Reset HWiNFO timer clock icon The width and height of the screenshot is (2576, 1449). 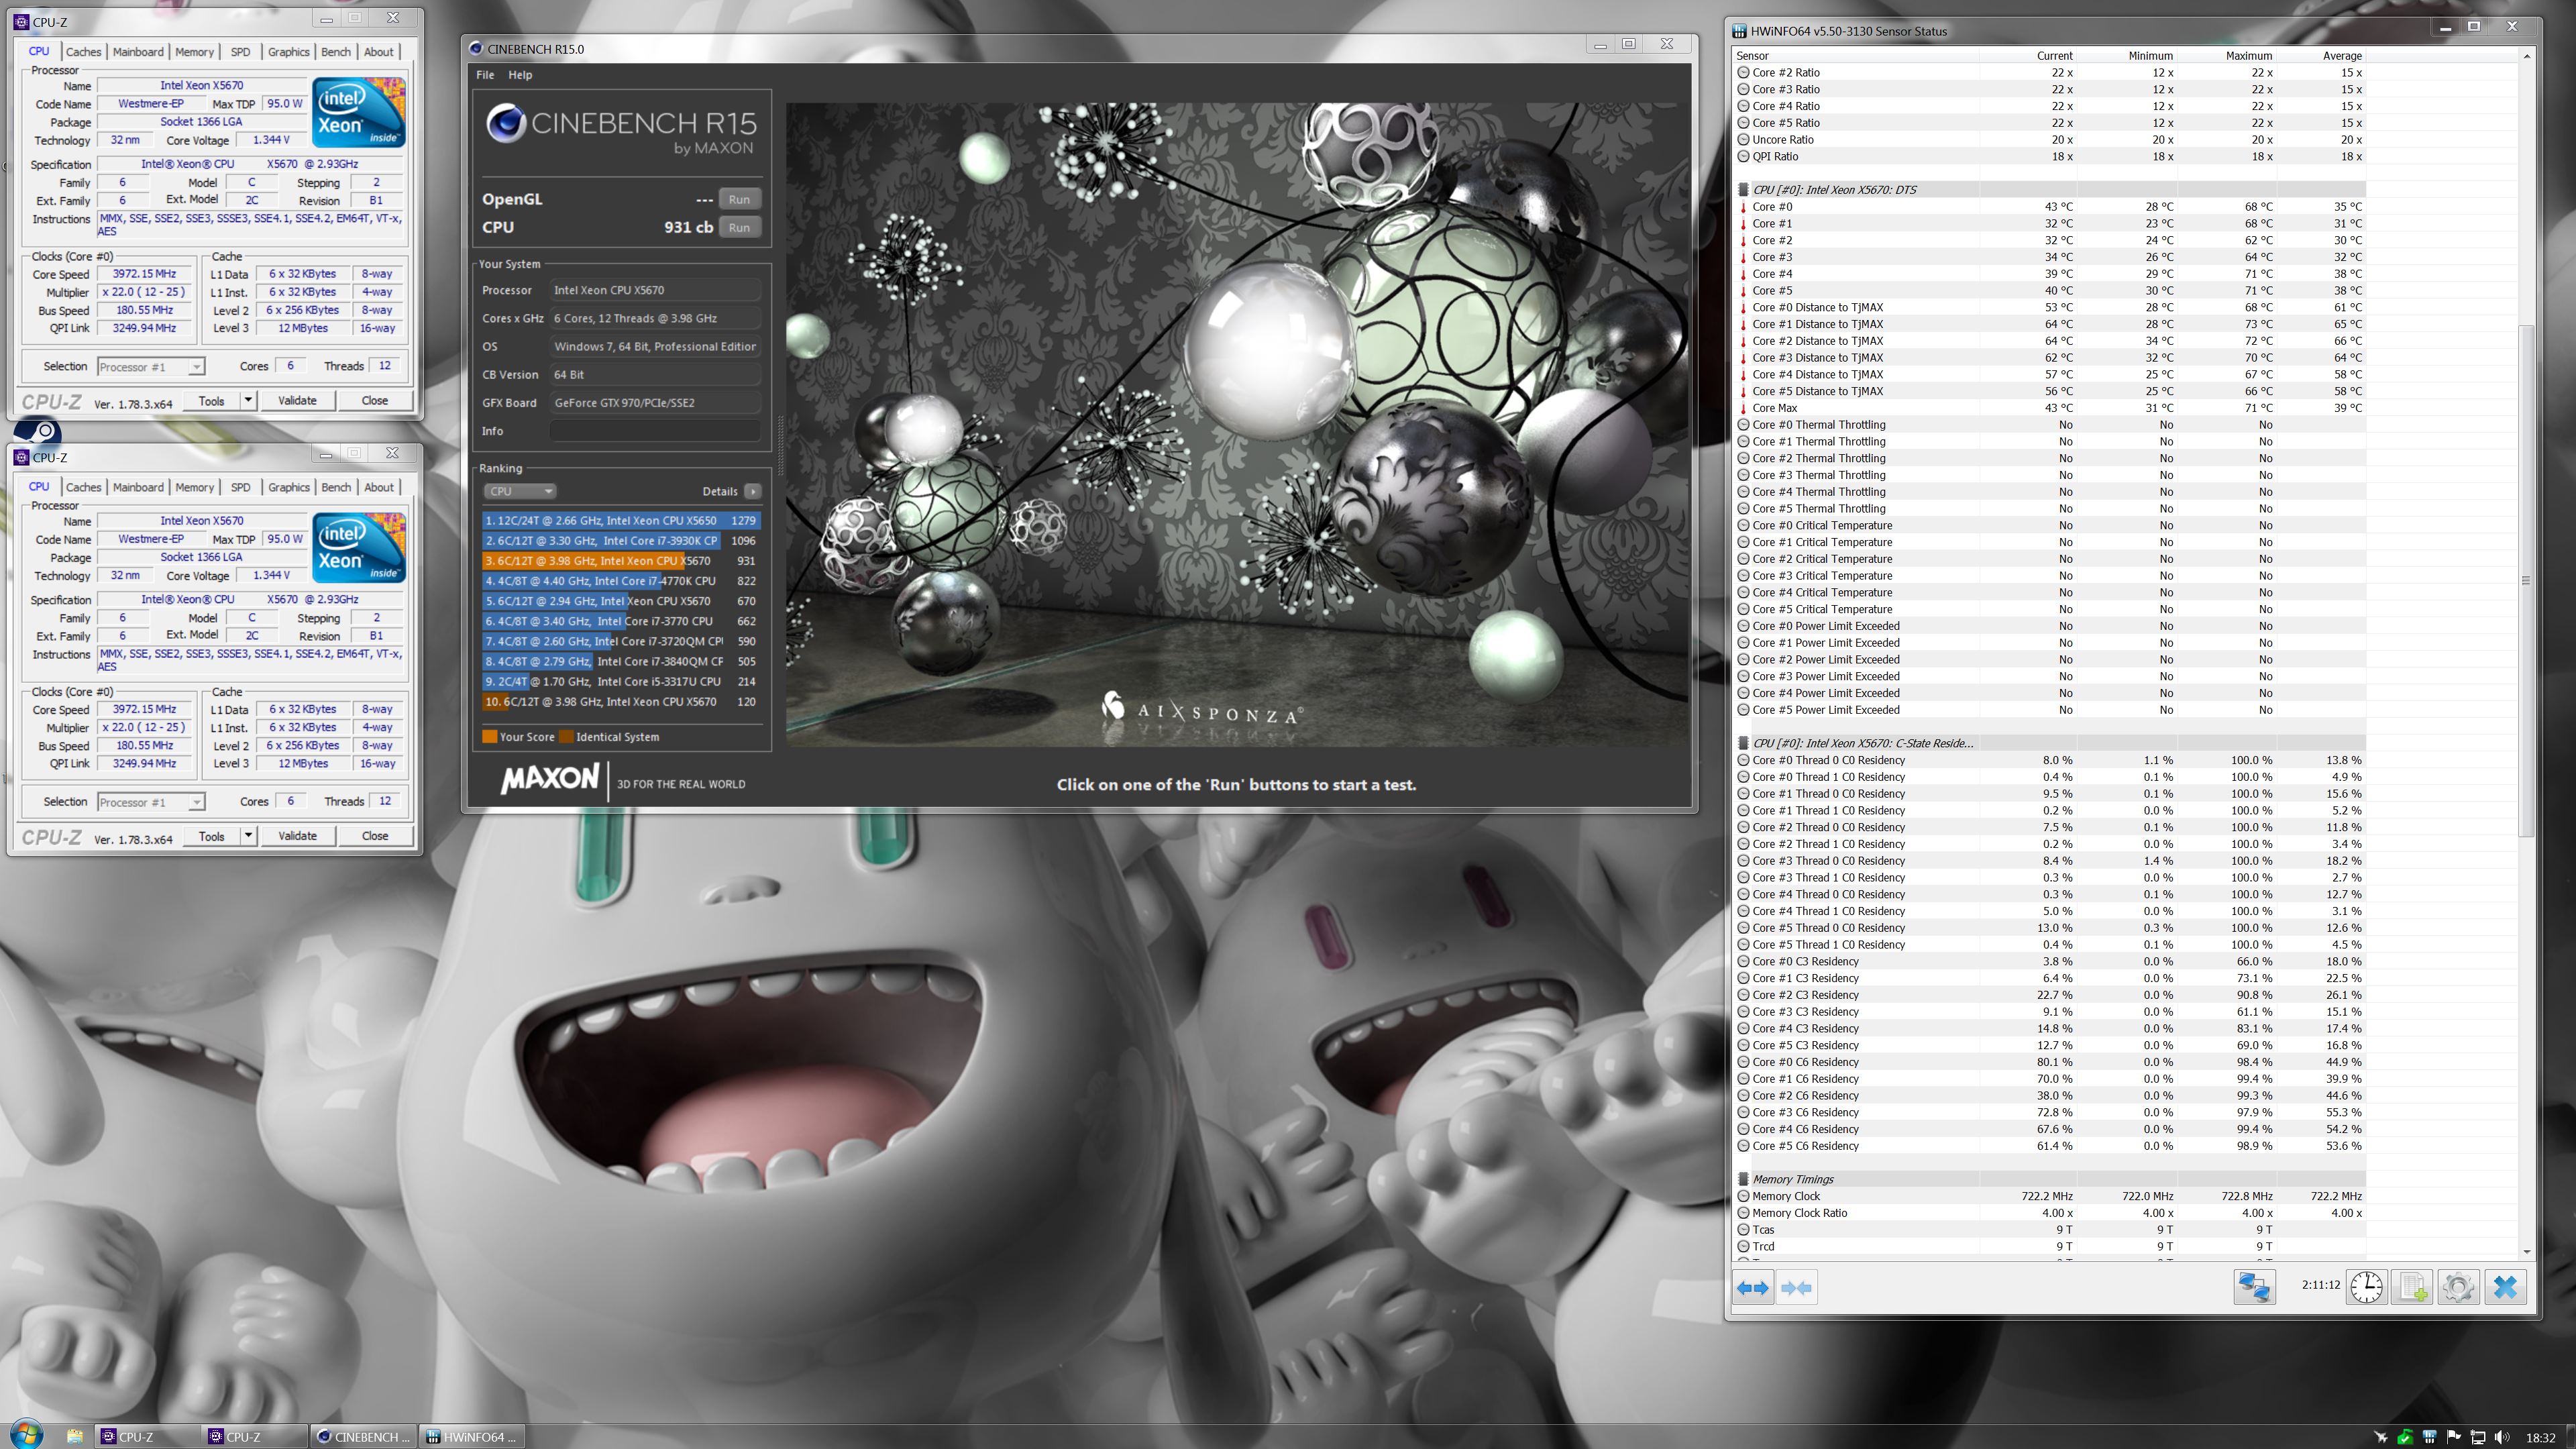coord(2367,1288)
